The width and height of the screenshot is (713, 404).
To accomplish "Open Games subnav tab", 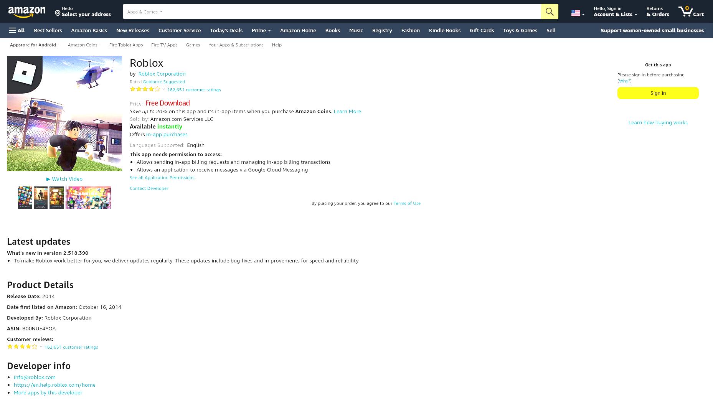I will [193, 45].
